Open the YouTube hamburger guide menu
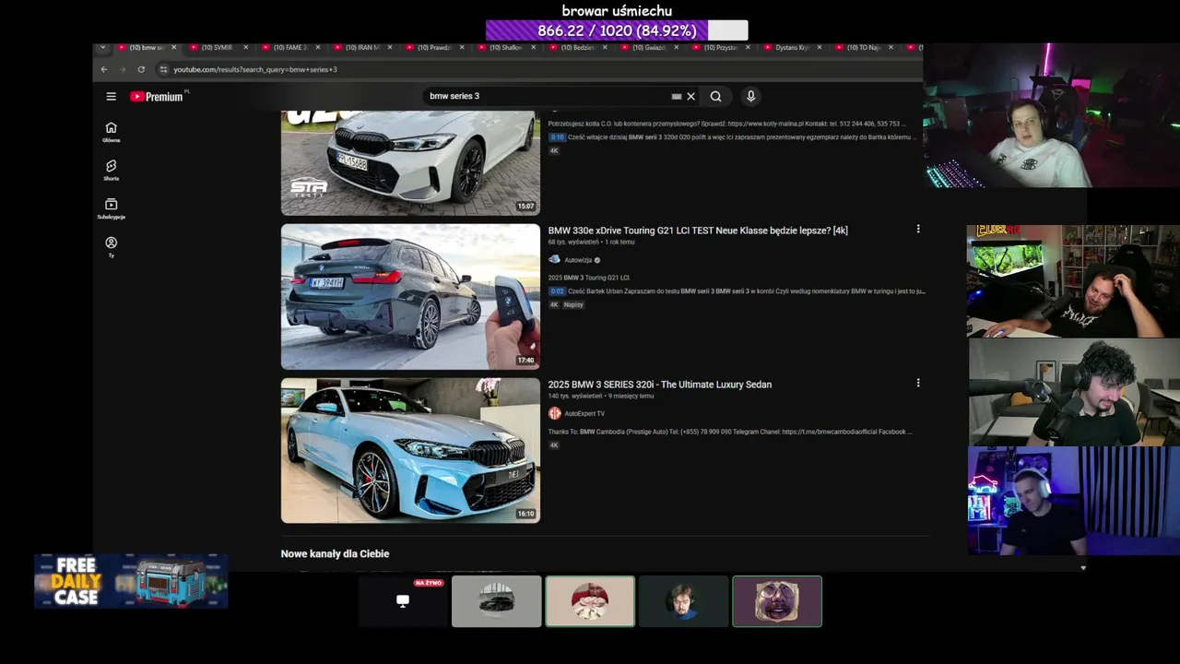Viewport: 1180px width, 664px height. pyautogui.click(x=111, y=96)
